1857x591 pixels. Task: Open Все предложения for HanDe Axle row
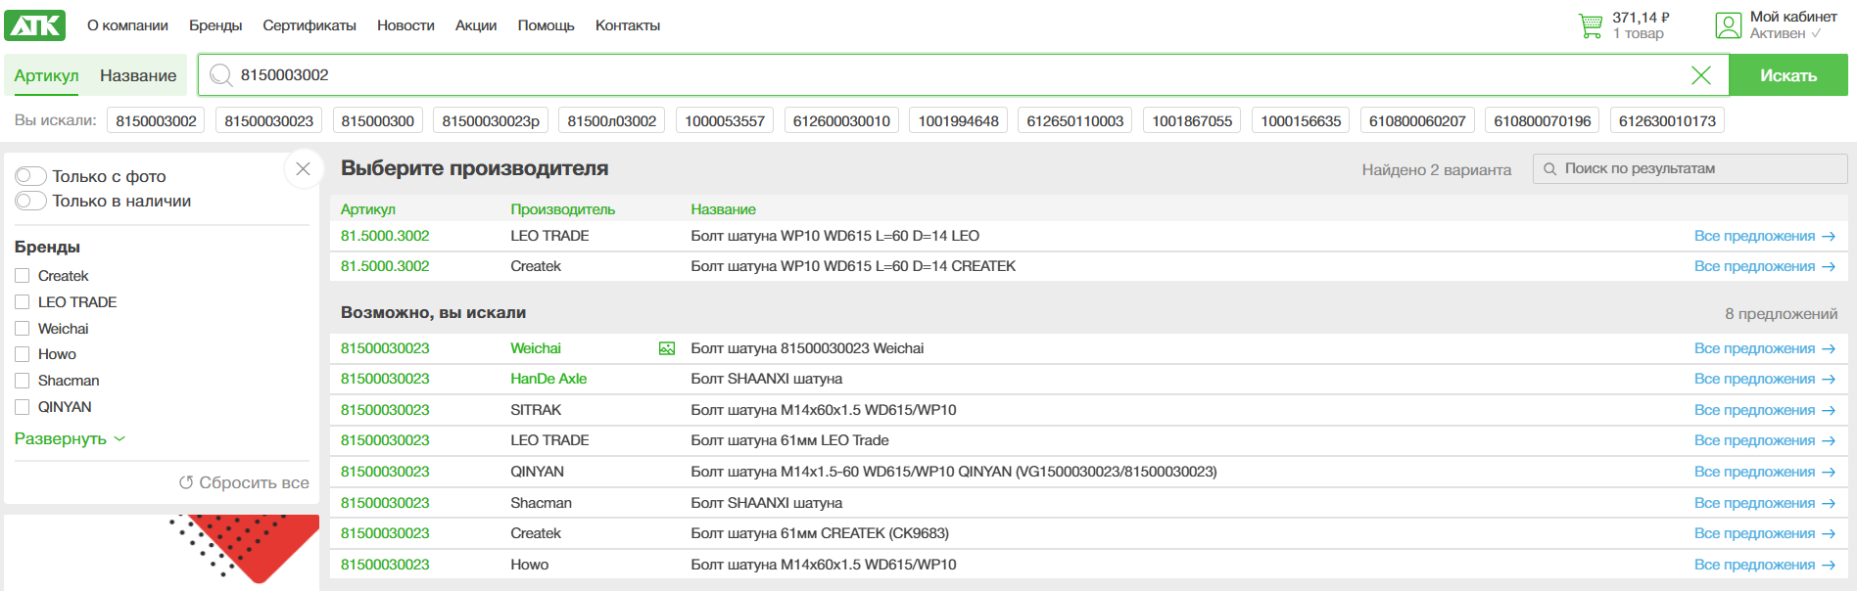point(1765,379)
